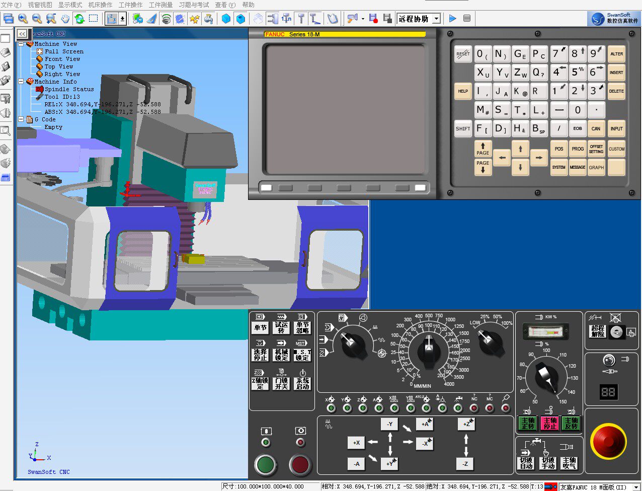Toggle the 选择停止 optional stop button
Viewport: 642px width, 491px height.
coord(260,355)
